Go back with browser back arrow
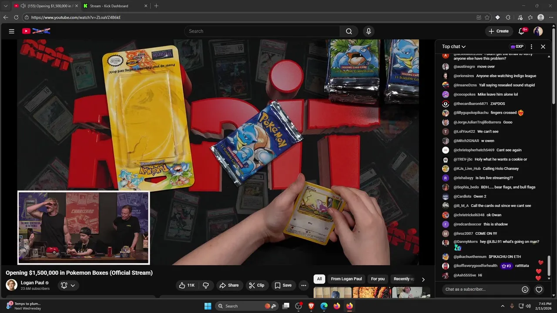 [x=6, y=17]
